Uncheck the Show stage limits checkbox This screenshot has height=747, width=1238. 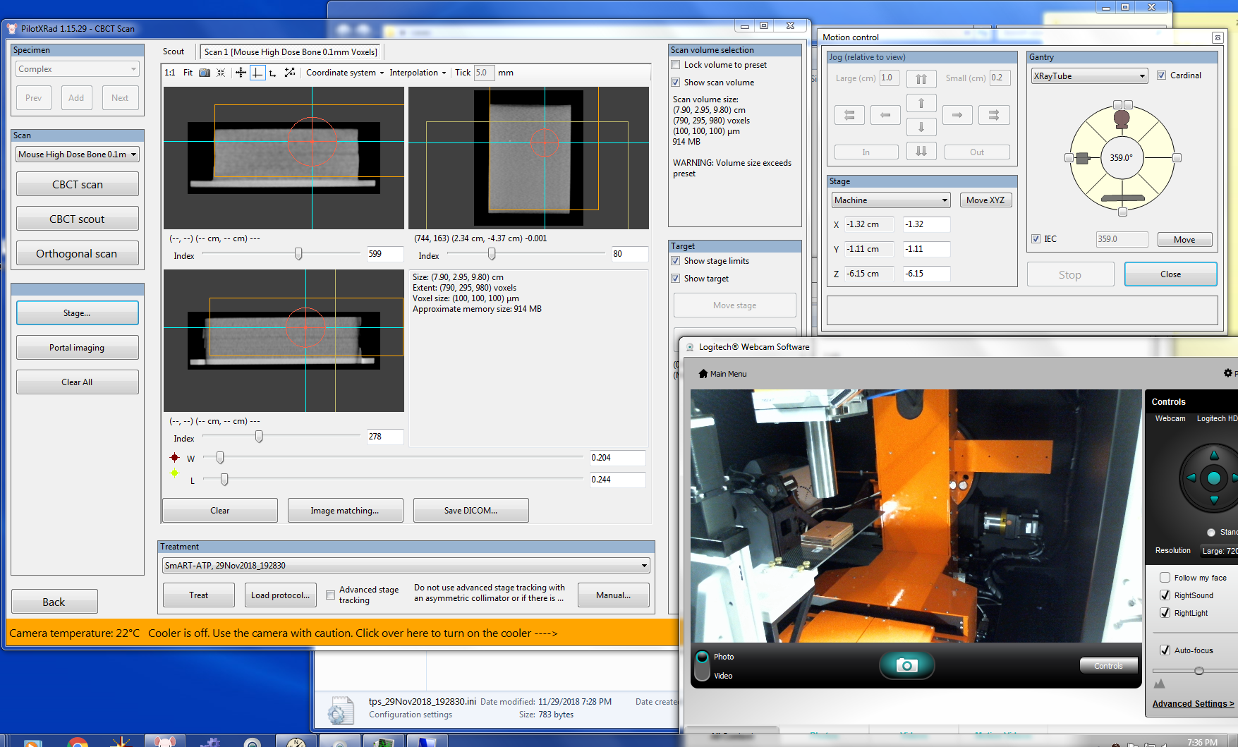676,261
